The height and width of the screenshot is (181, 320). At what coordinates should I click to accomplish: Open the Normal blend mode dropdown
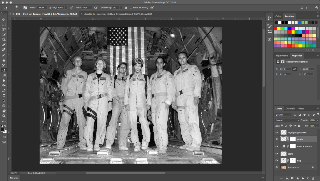287,120
